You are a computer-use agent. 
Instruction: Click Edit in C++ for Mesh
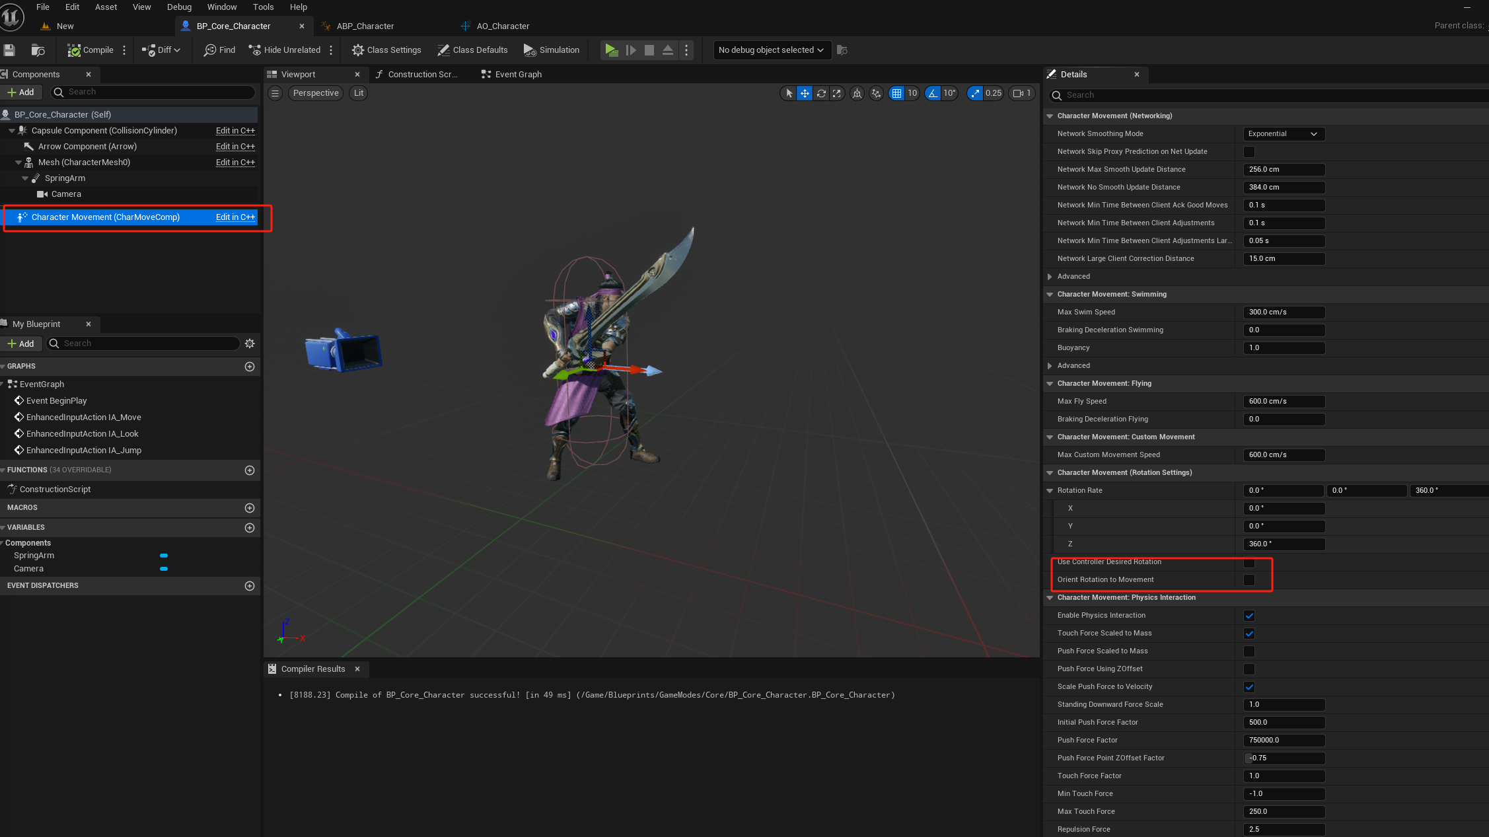pos(235,163)
